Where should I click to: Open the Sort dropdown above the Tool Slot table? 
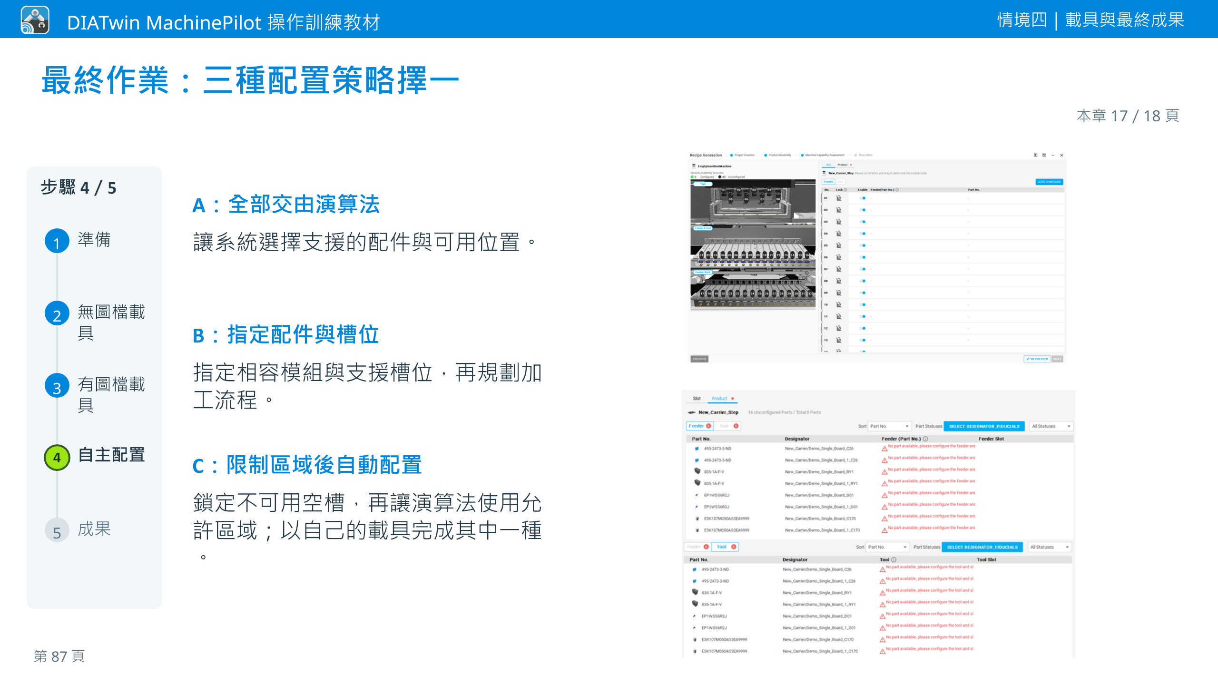(887, 547)
